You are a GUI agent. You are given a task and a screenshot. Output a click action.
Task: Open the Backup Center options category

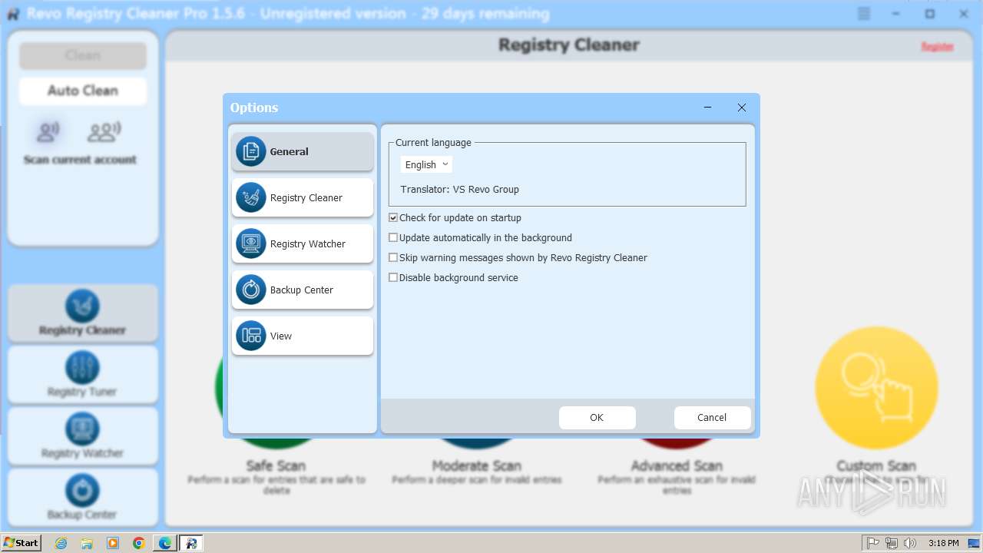[x=303, y=290]
